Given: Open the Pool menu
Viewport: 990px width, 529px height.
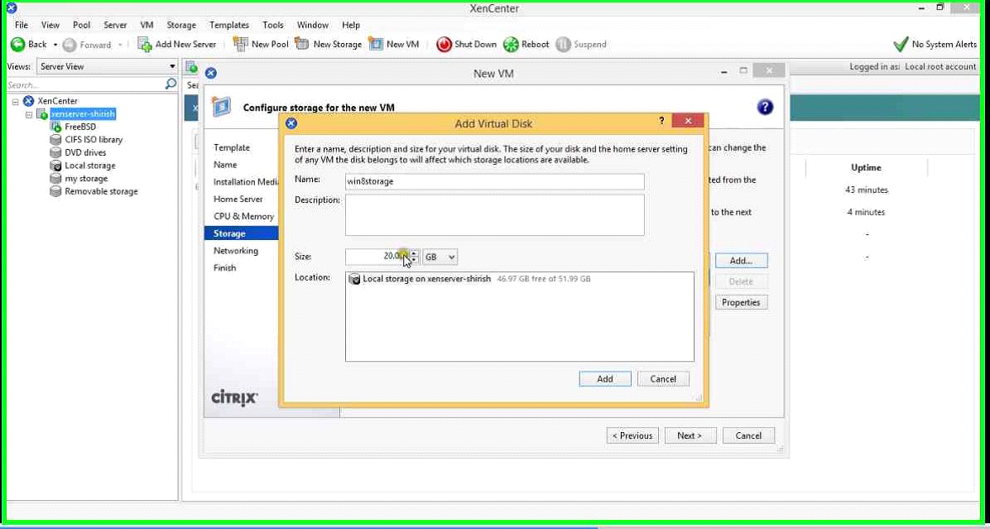Looking at the screenshot, I should [x=81, y=26].
